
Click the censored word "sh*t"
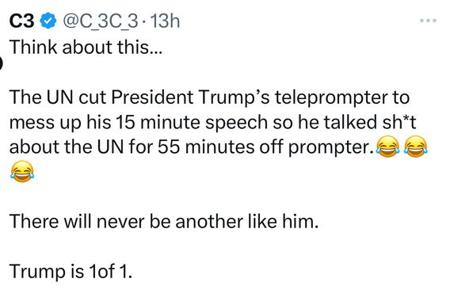coord(399,122)
